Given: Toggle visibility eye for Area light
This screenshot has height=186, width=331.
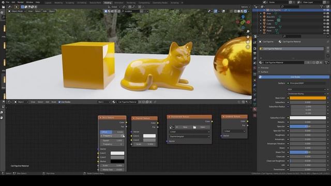Looking at the screenshot, I should pos(324,13).
